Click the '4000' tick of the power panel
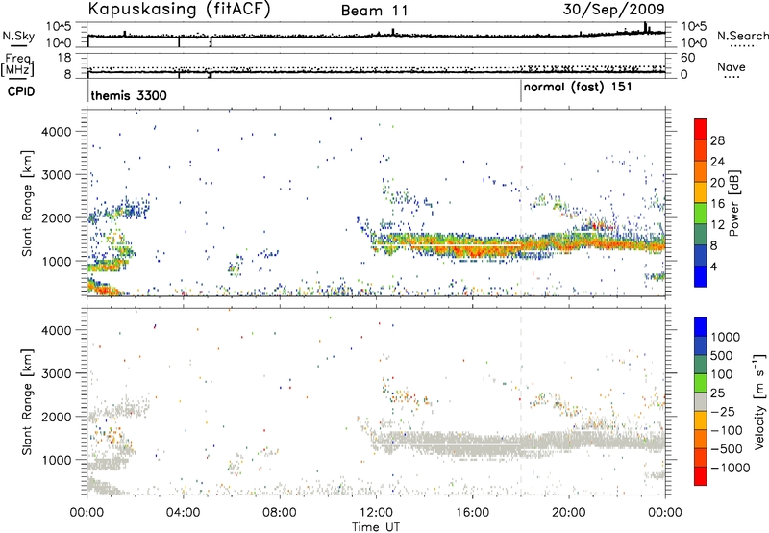 point(56,132)
